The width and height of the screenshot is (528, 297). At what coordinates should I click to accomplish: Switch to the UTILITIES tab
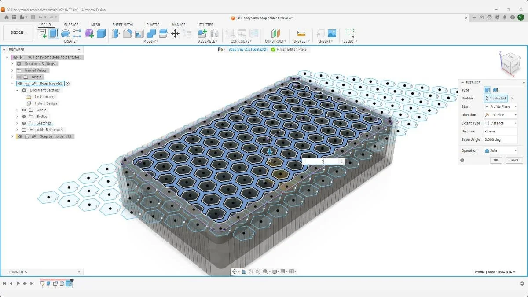205,25
